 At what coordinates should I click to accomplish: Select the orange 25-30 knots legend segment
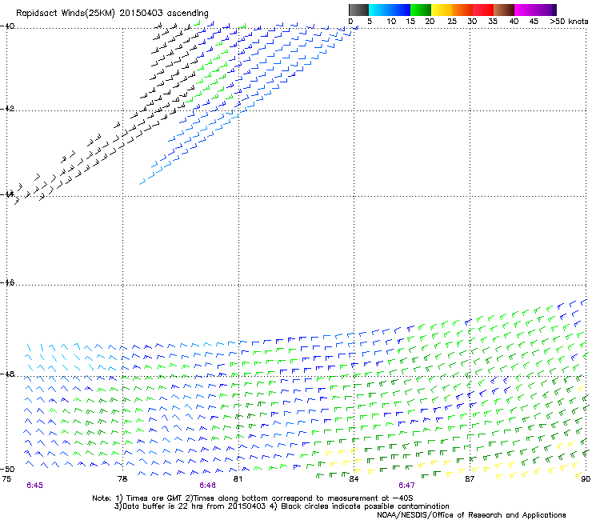click(462, 10)
